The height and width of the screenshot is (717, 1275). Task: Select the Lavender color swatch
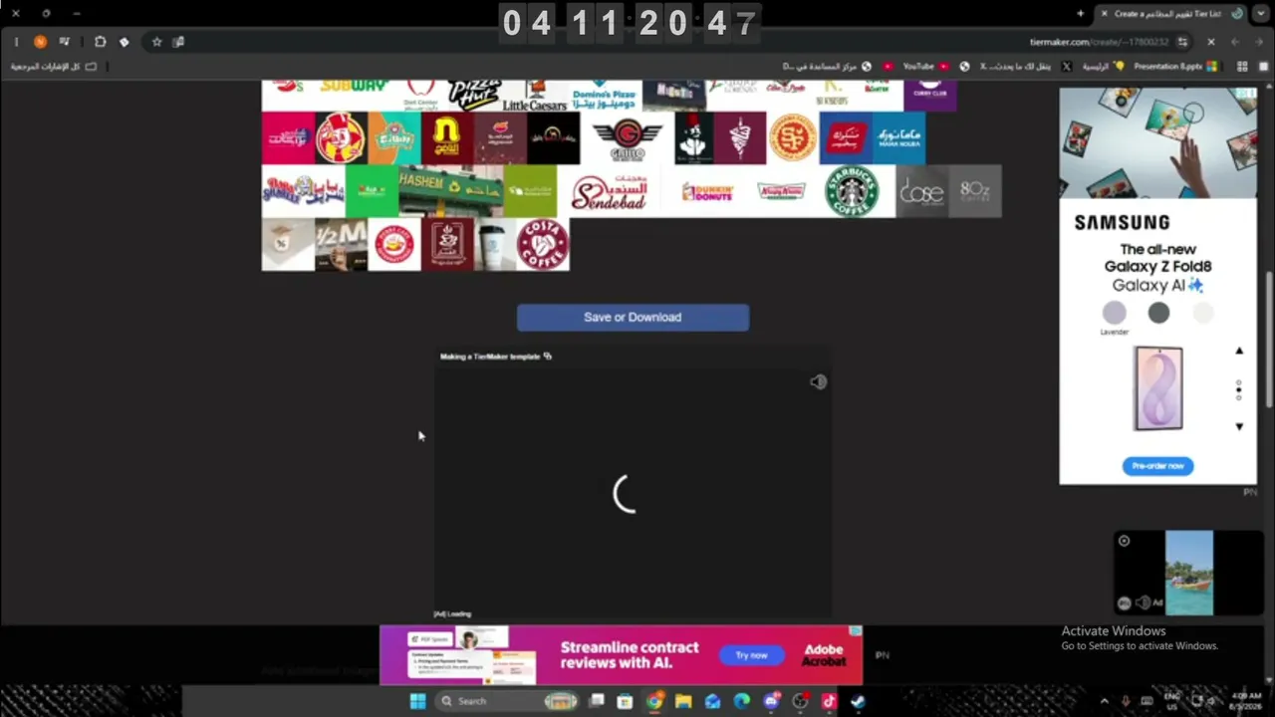[x=1114, y=313]
